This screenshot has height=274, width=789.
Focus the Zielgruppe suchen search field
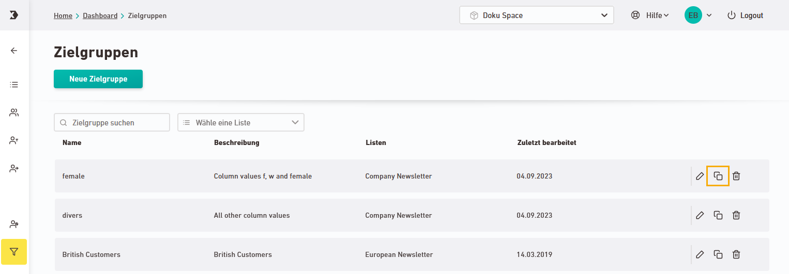tap(112, 123)
